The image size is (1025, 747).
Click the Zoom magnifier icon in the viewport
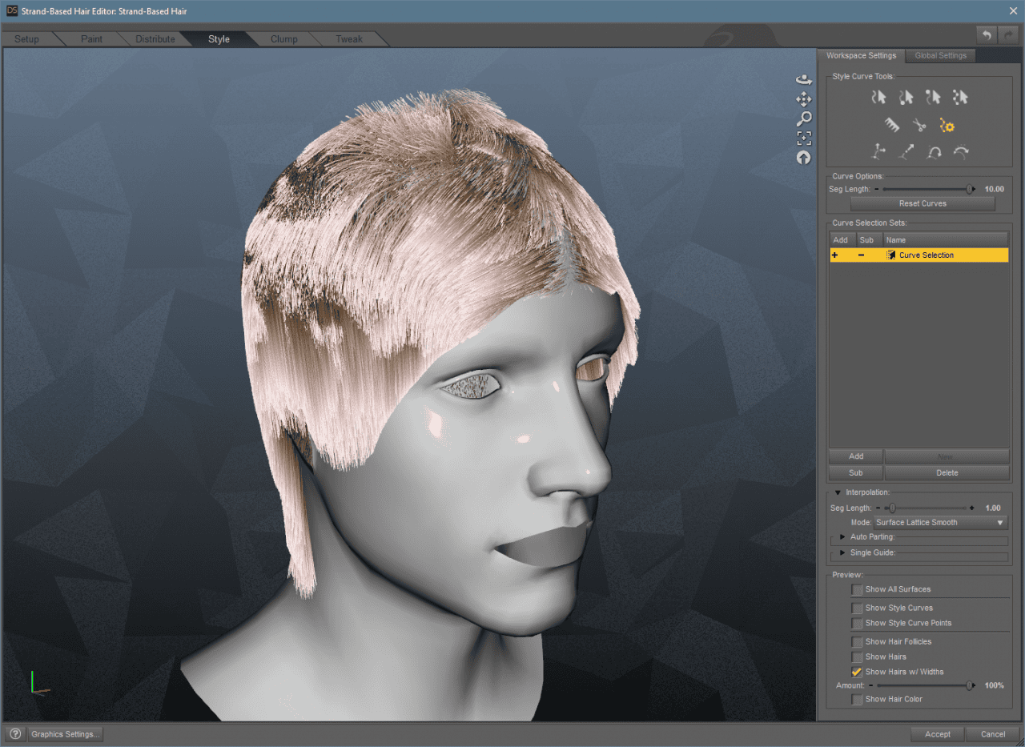point(804,118)
